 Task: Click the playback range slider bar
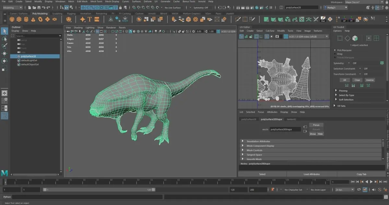click(x=97, y=190)
